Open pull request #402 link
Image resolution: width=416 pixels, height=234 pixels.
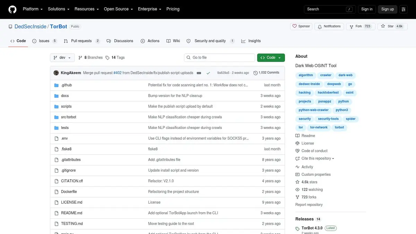click(118, 73)
